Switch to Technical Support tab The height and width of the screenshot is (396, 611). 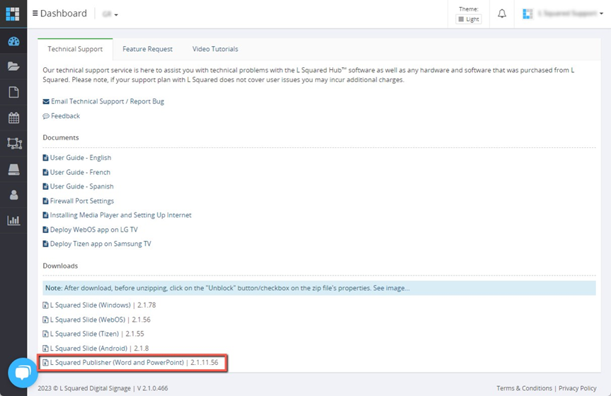point(75,49)
